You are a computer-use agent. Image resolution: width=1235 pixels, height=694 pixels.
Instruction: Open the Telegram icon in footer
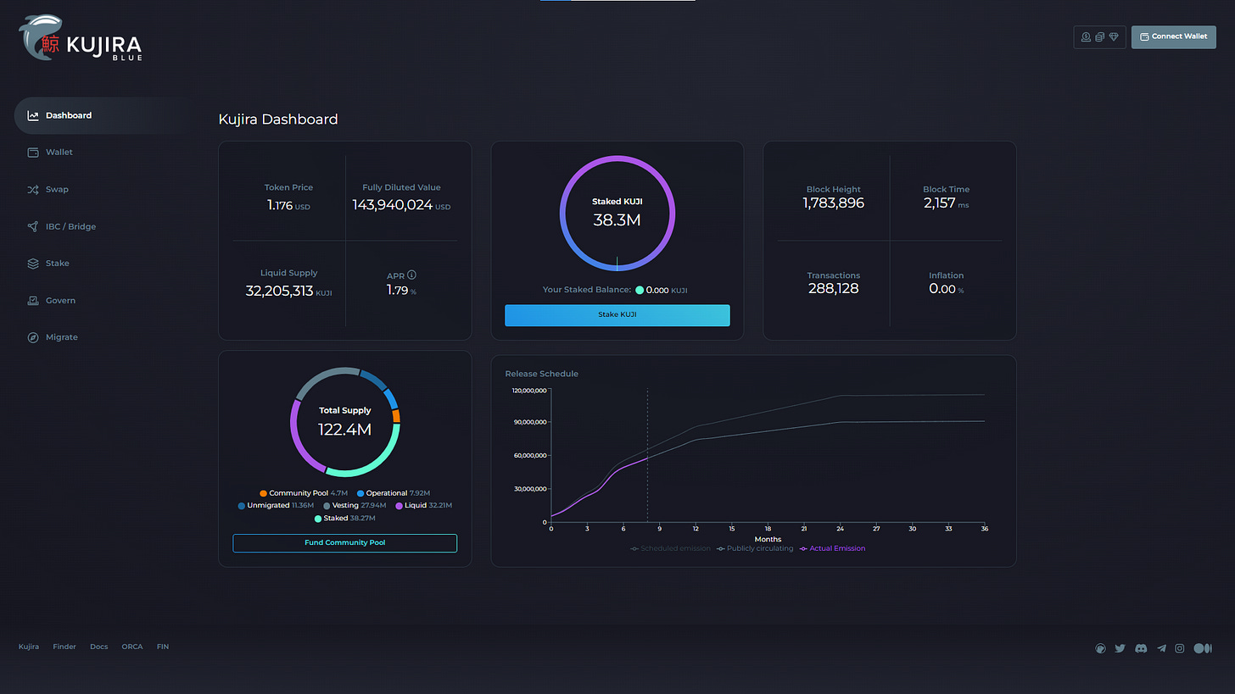pyautogui.click(x=1161, y=648)
